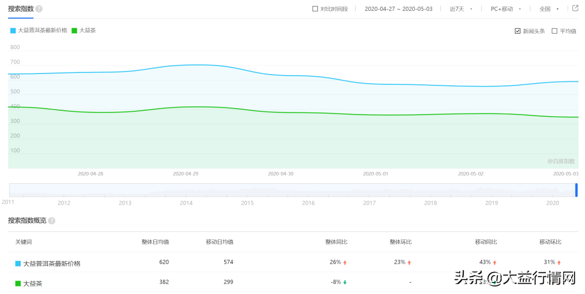Click red up arrow next to 43%
The height and width of the screenshot is (294, 585).
click(495, 263)
